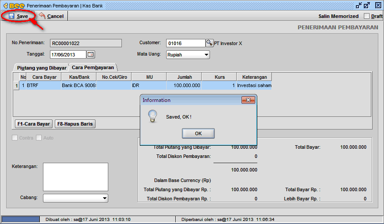
Task: Click the lightbulb icon in Information dialog
Action: (153, 116)
